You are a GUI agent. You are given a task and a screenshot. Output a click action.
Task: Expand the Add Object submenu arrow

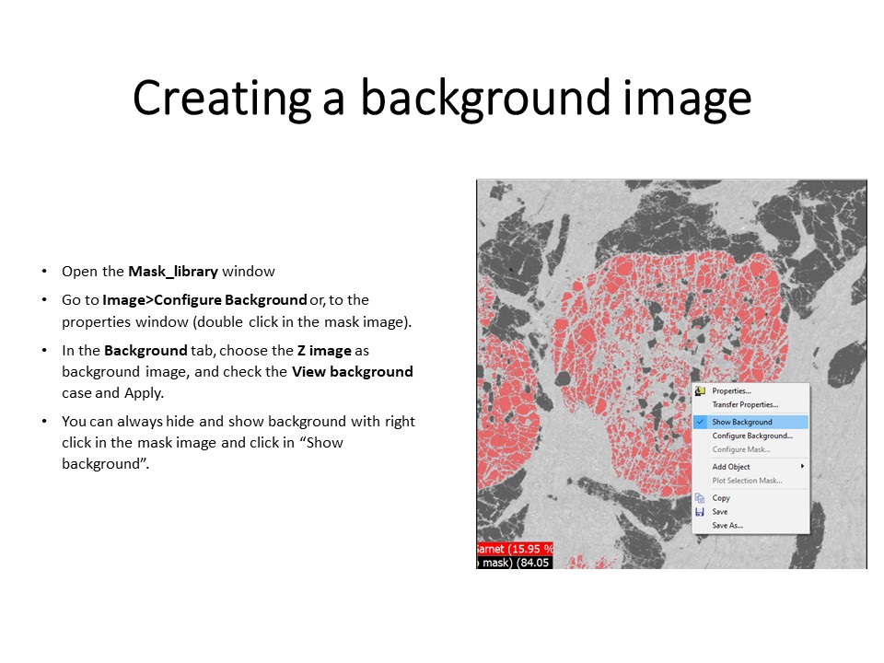[x=802, y=467]
